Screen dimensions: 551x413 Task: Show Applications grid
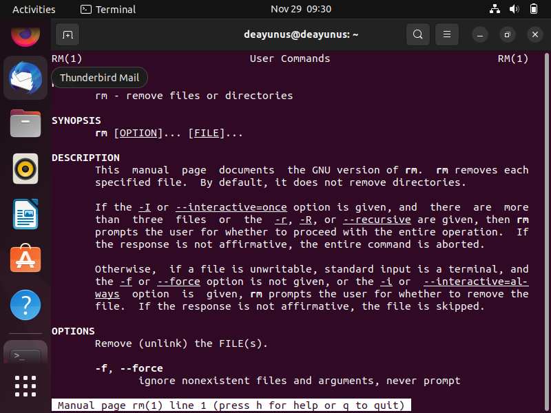[x=25, y=386]
